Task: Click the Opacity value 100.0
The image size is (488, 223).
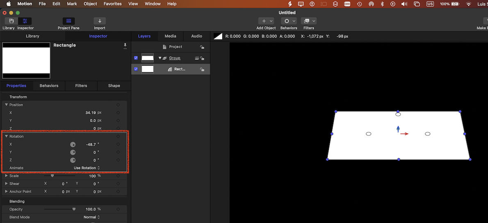Action: tap(91, 209)
